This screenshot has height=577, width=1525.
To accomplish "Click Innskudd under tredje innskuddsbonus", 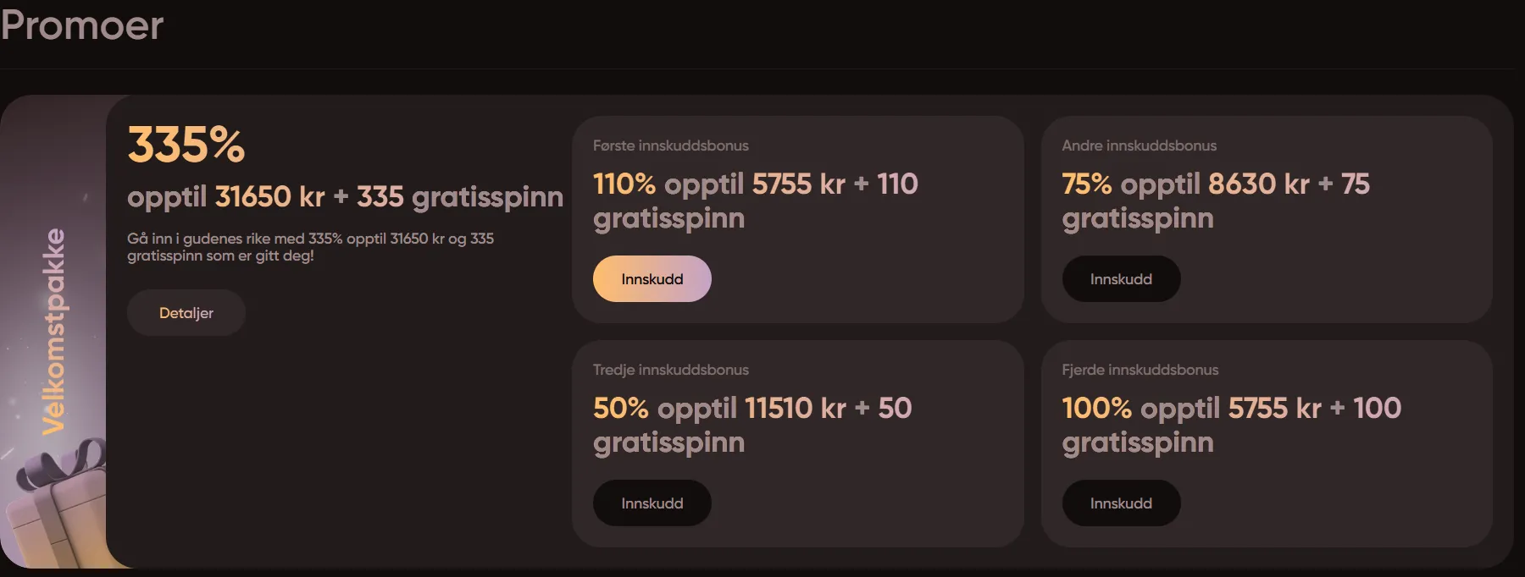I will (x=652, y=503).
